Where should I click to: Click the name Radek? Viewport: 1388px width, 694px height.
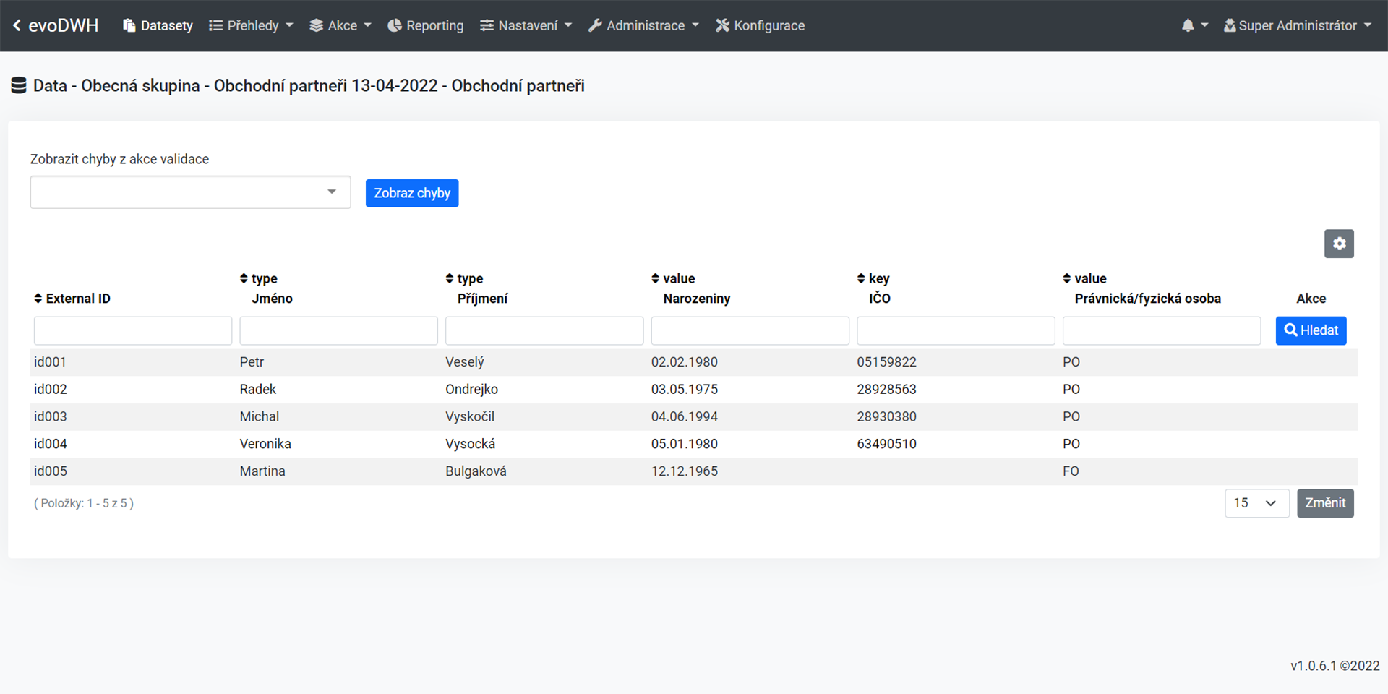[x=258, y=390]
